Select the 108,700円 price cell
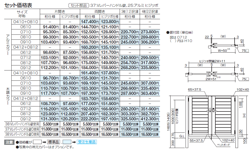This screenshot has width=252, height=153. [x=50, y=104]
